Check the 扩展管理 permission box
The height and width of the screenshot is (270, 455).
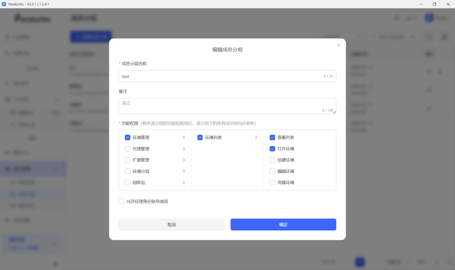128,160
